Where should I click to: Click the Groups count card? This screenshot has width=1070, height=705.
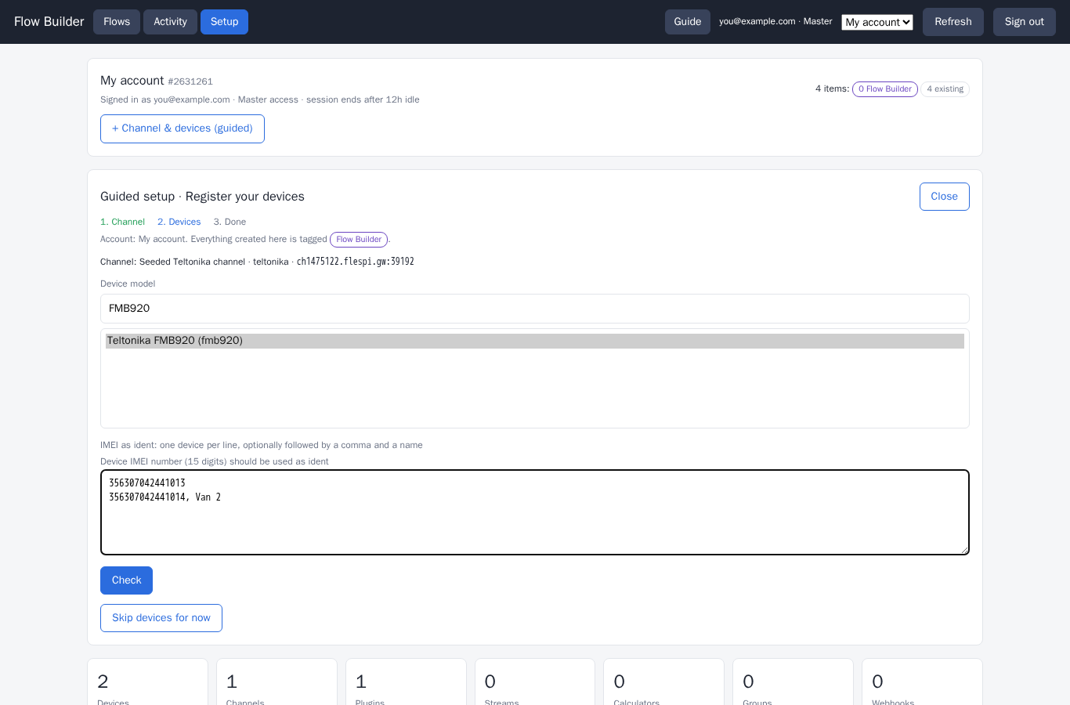[793, 682]
